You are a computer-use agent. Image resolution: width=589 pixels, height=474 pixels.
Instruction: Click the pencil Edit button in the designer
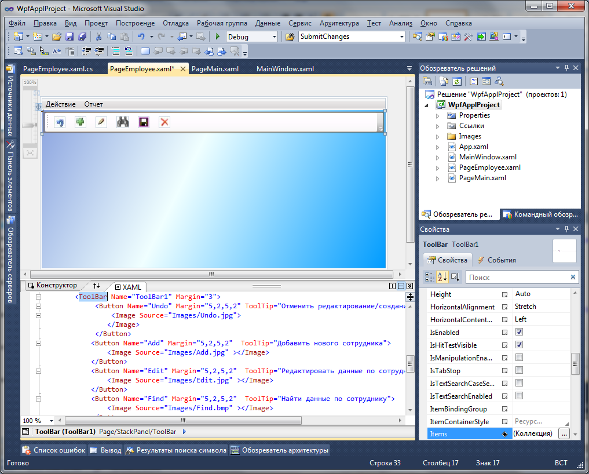(x=101, y=122)
